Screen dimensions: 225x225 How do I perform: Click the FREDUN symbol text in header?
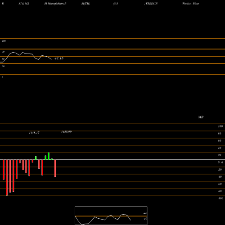pos(152,4)
